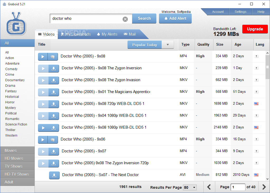The height and width of the screenshot is (193, 270).
Task: Expand the TV Shows category section
Action: 17,166
